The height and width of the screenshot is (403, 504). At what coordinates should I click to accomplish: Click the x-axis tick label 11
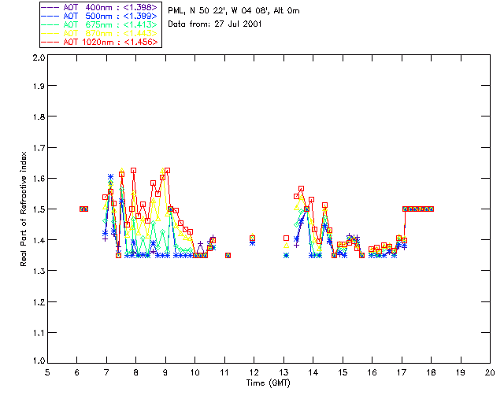[x=224, y=372]
